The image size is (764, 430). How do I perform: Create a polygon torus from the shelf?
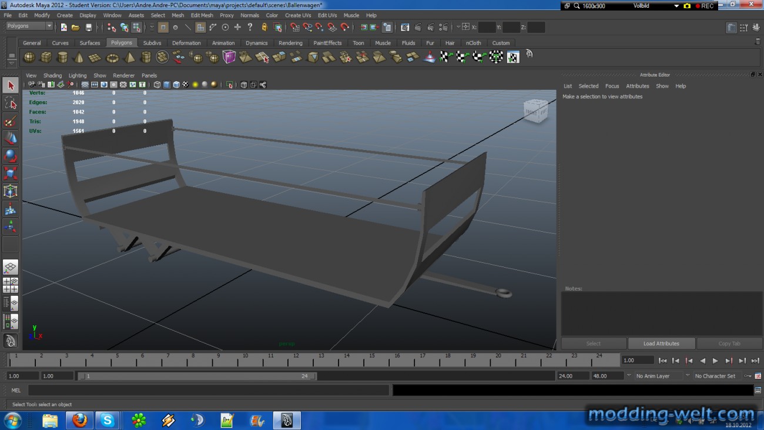click(112, 57)
